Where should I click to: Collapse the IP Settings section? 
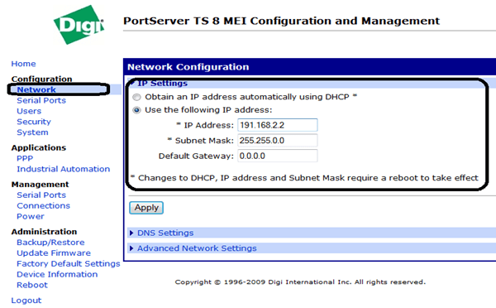point(162,84)
